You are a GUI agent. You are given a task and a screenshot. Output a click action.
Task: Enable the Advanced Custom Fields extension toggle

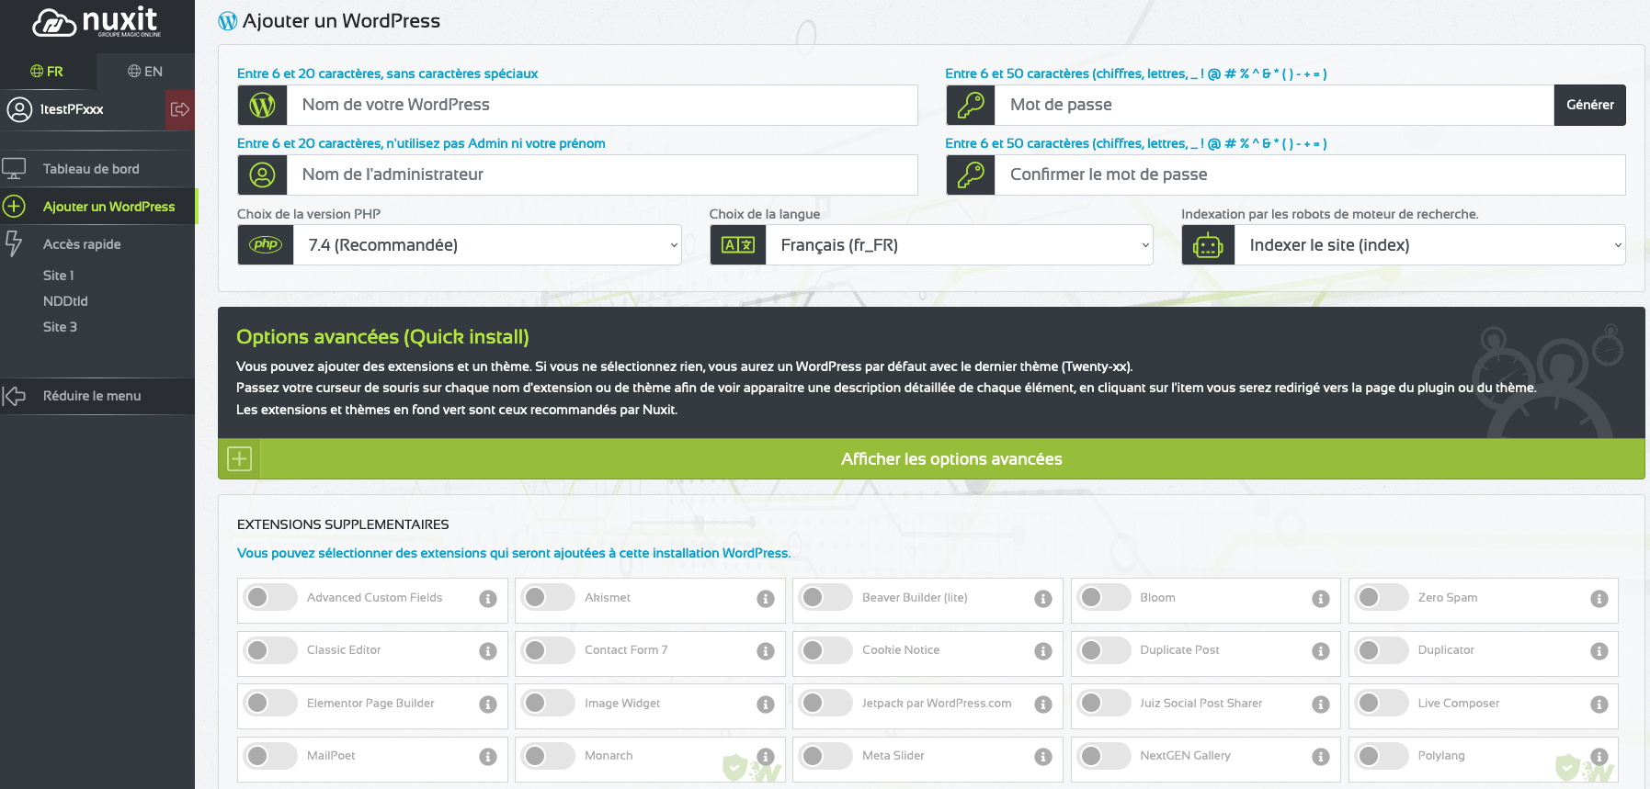pyautogui.click(x=270, y=598)
